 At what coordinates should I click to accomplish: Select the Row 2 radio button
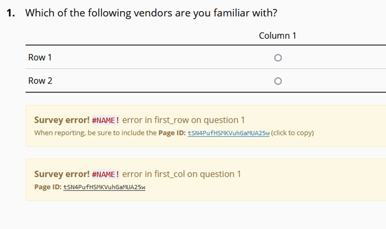pos(278,81)
